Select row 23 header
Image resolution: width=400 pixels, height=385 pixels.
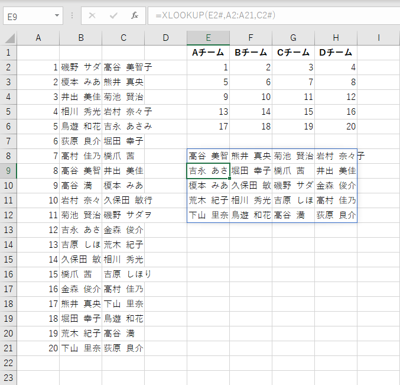(x=8, y=377)
